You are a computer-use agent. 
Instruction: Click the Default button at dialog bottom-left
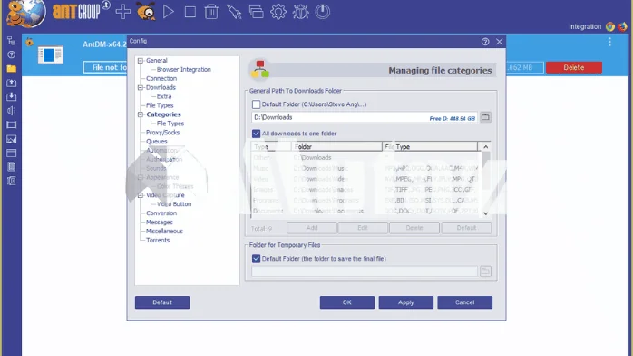162,302
